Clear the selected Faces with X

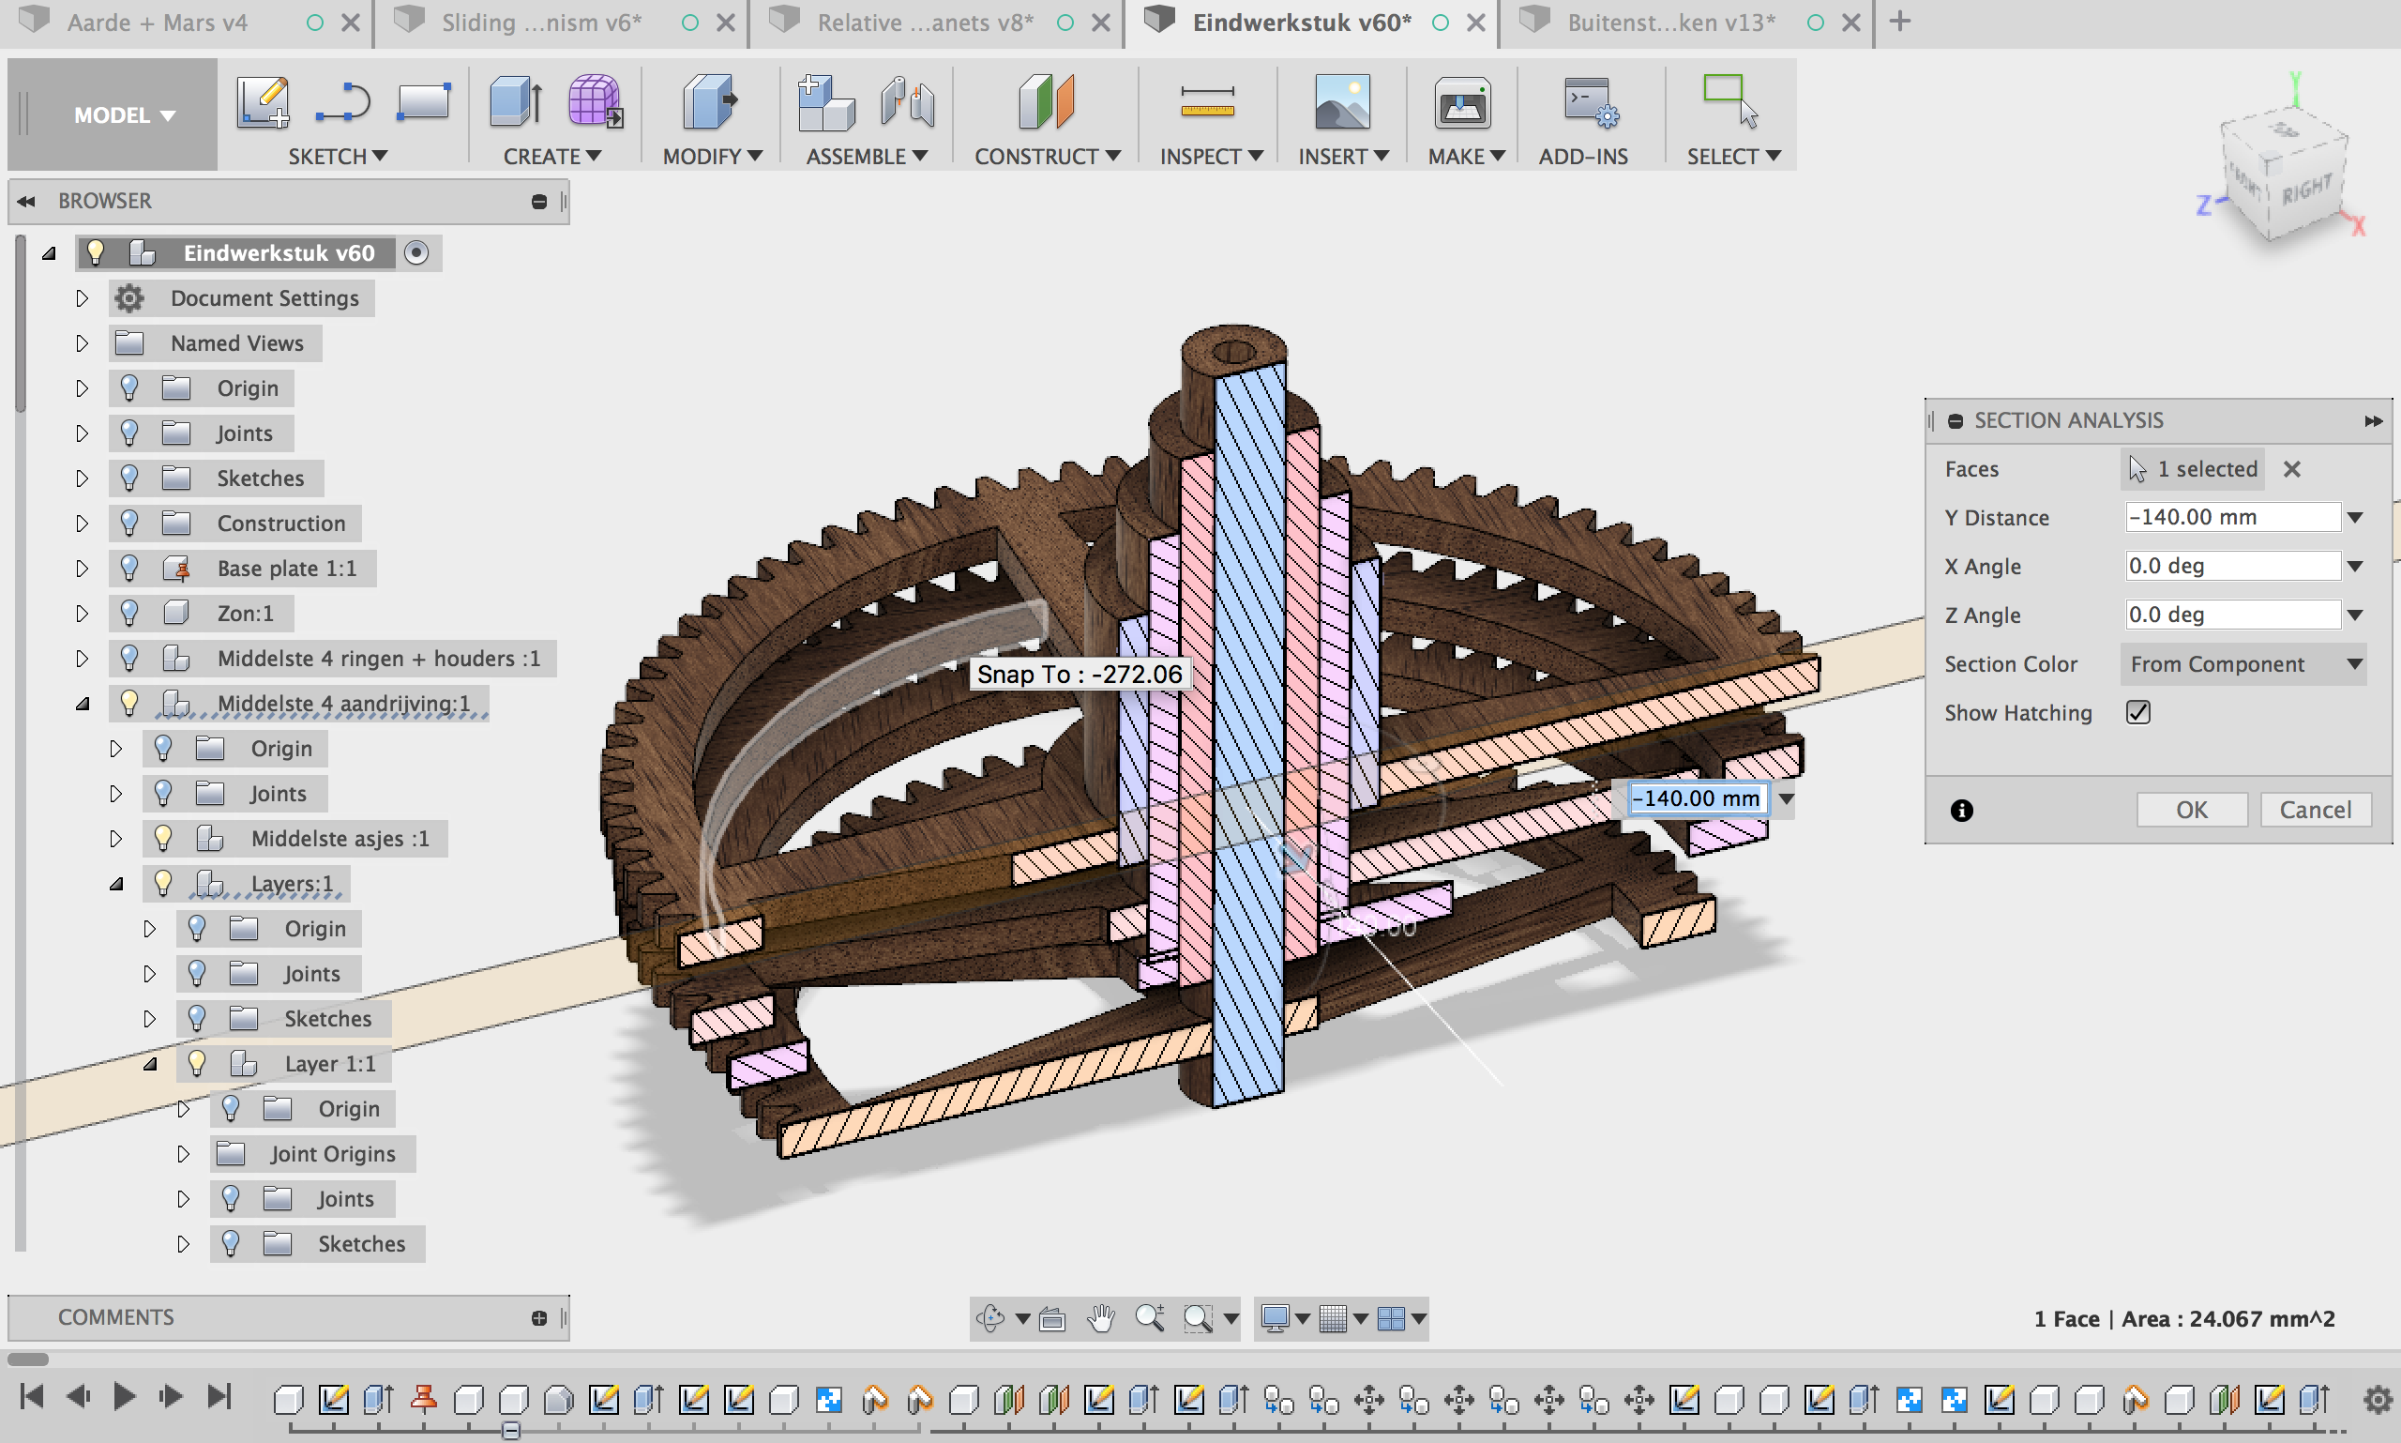pyautogui.click(x=2292, y=470)
